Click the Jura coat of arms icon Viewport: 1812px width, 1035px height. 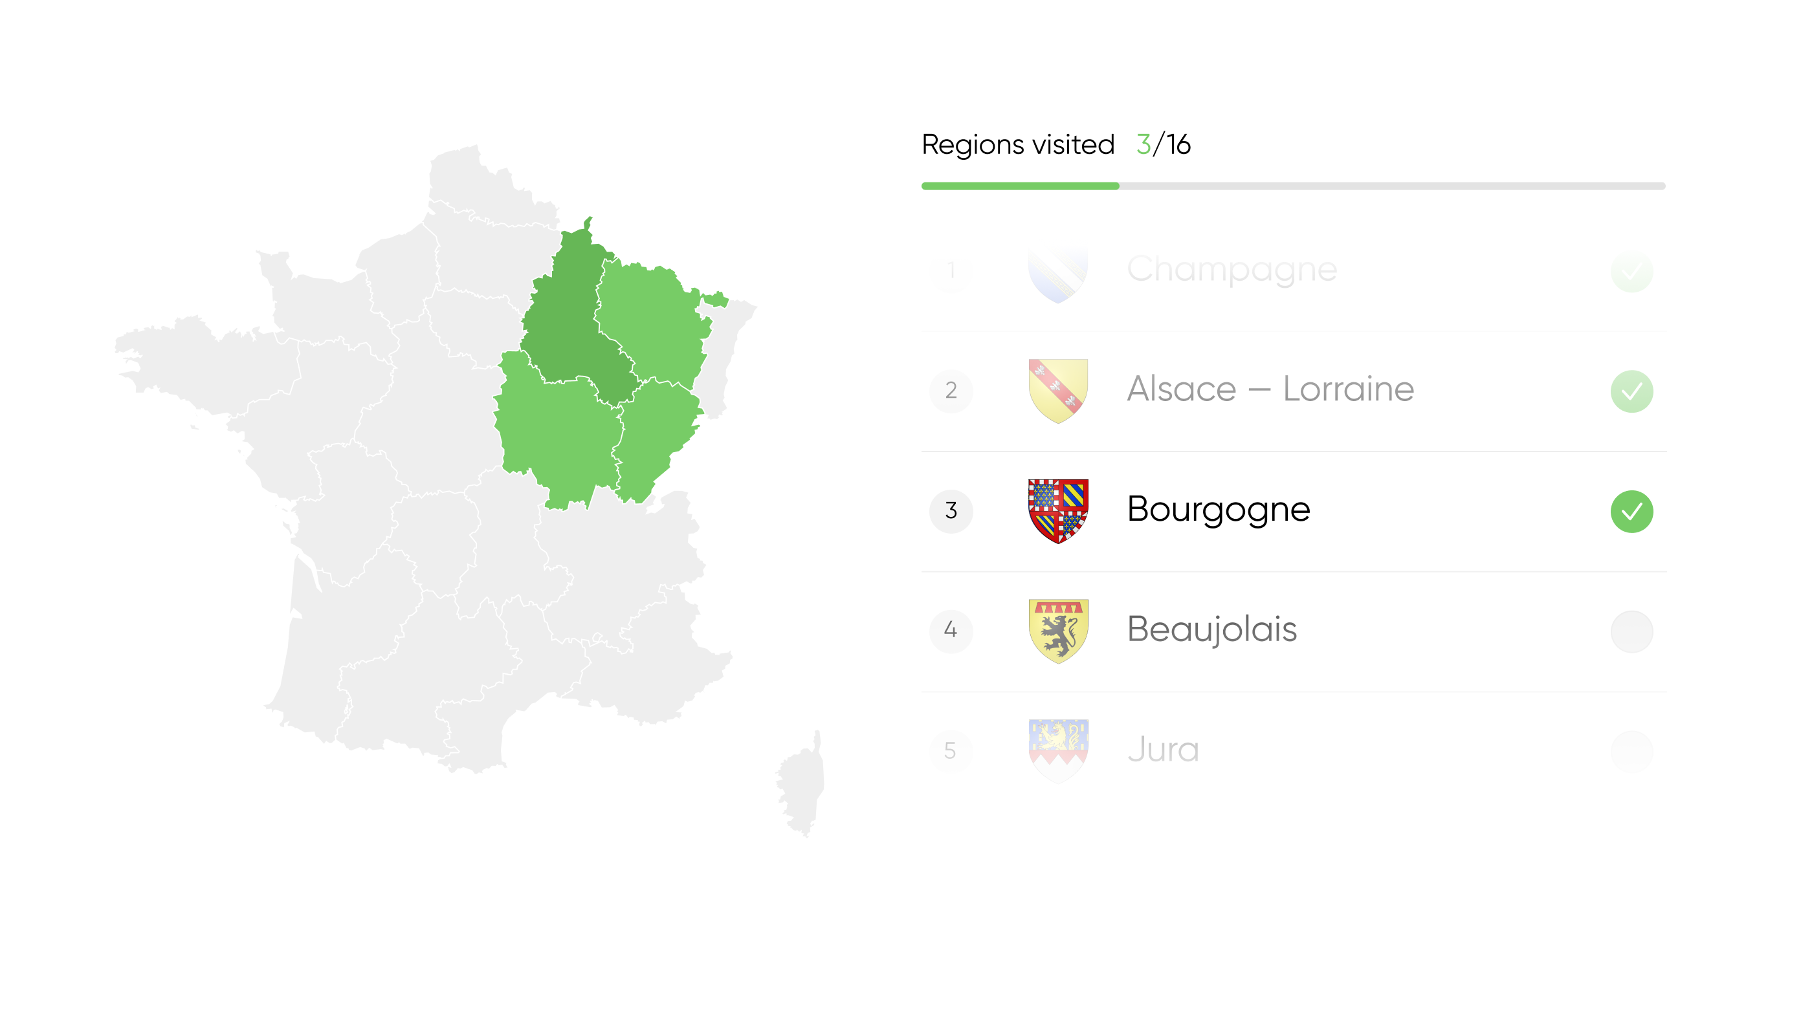pyautogui.click(x=1058, y=750)
